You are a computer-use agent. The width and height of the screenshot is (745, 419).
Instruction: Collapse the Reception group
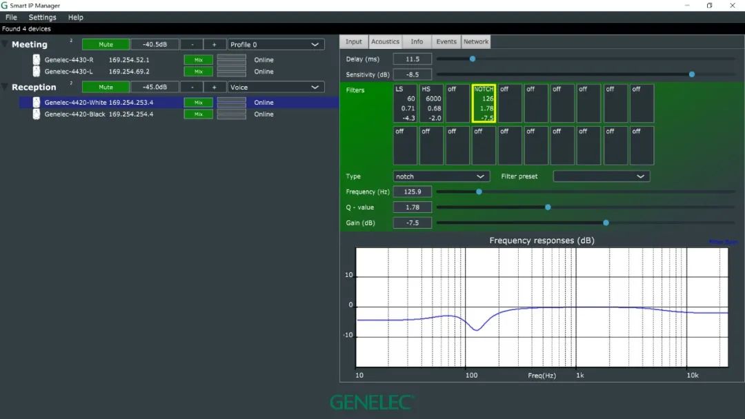tap(5, 87)
